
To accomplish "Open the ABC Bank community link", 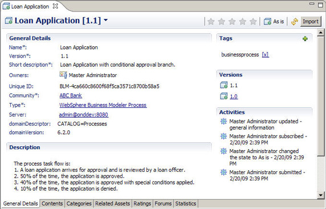I will pyautogui.click(x=71, y=95).
